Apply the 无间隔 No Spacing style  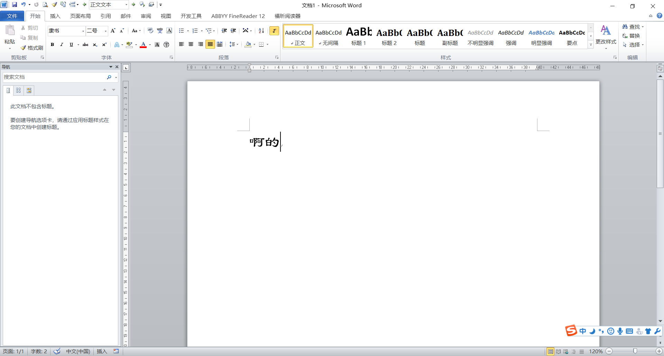coord(329,36)
